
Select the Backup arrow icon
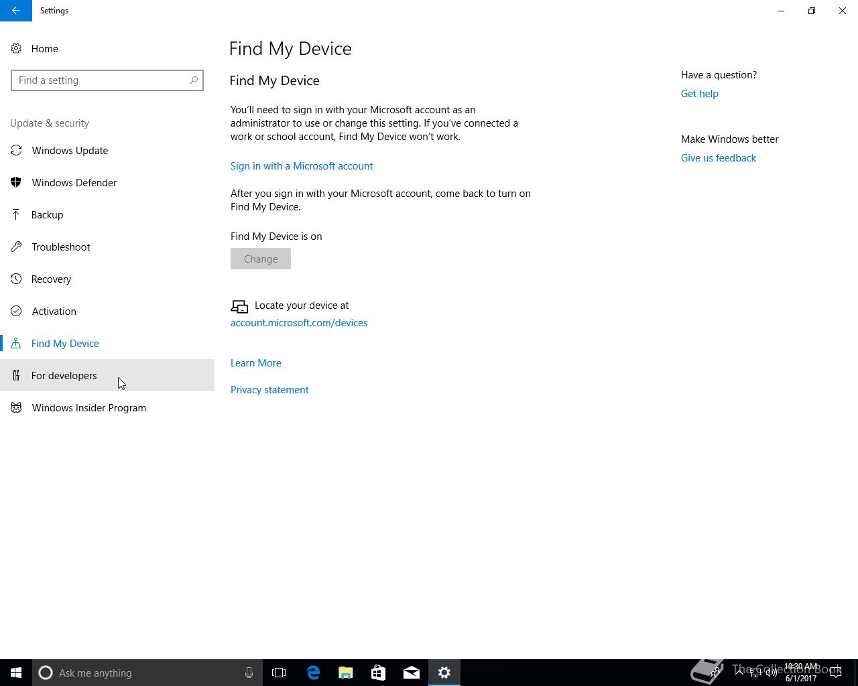coord(16,214)
